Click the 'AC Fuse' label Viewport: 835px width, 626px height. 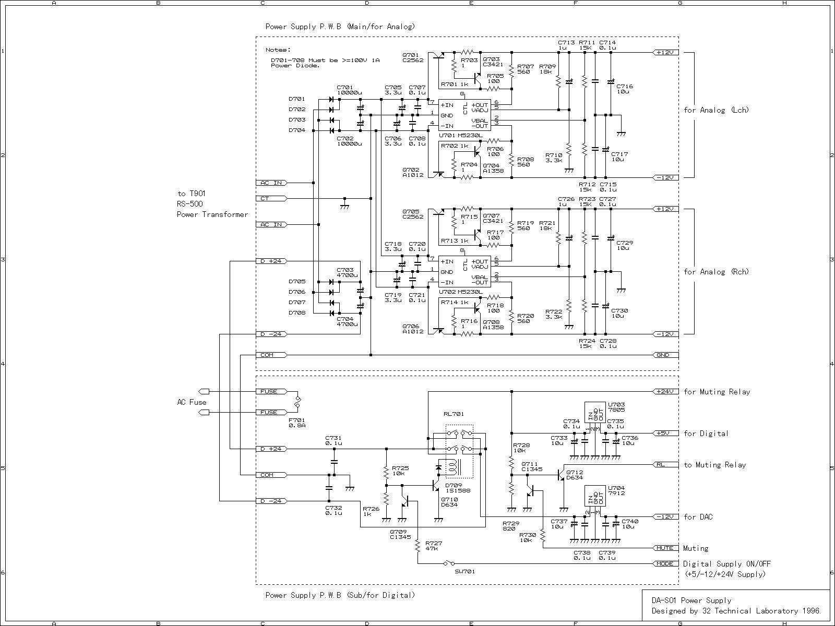pyautogui.click(x=192, y=402)
